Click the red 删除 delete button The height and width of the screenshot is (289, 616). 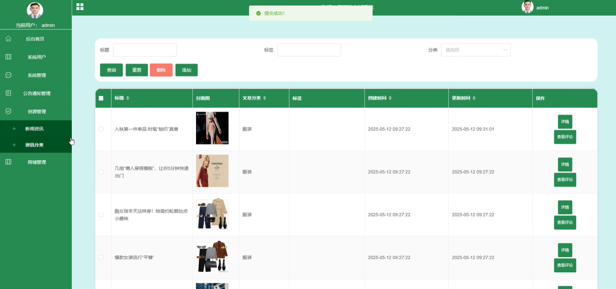tap(161, 70)
